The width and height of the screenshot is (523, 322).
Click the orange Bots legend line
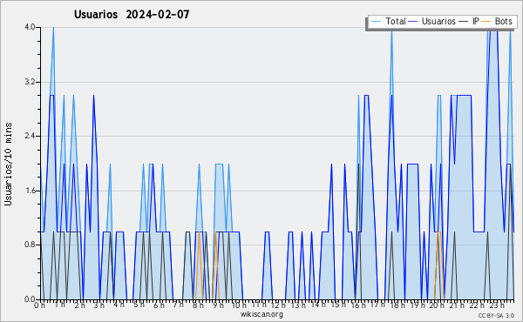point(486,22)
